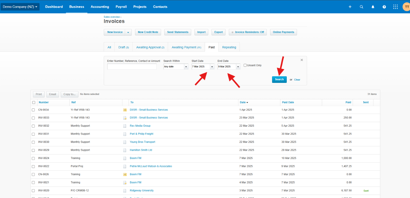Image resolution: width=410 pixels, height=198 pixels.
Task: Open the Ridgeway University contact link
Action: [x=142, y=191]
